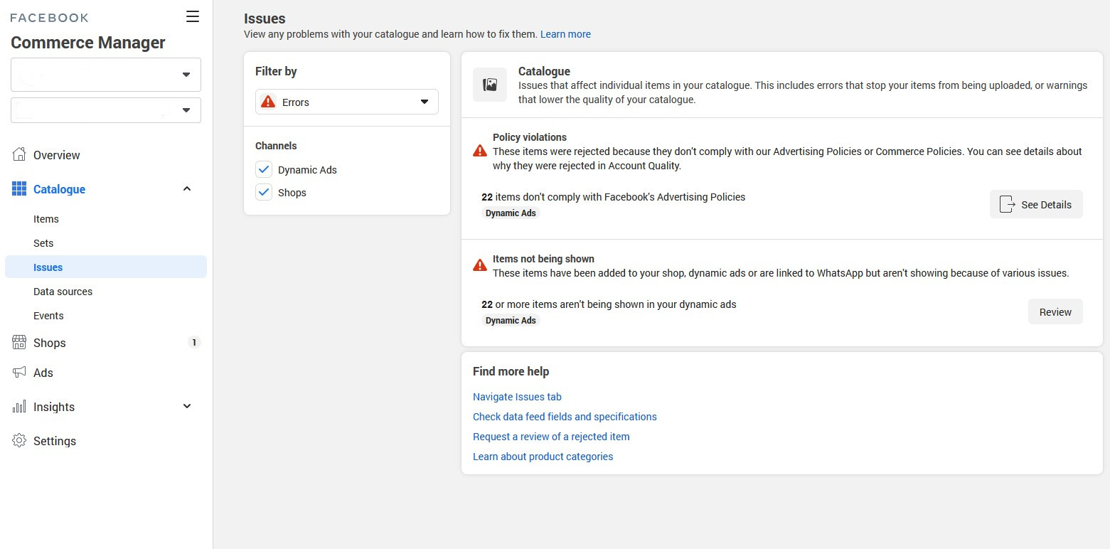Viewport: 1110px width, 549px height.
Task: Open the first account selector dropdown
Action: click(106, 75)
